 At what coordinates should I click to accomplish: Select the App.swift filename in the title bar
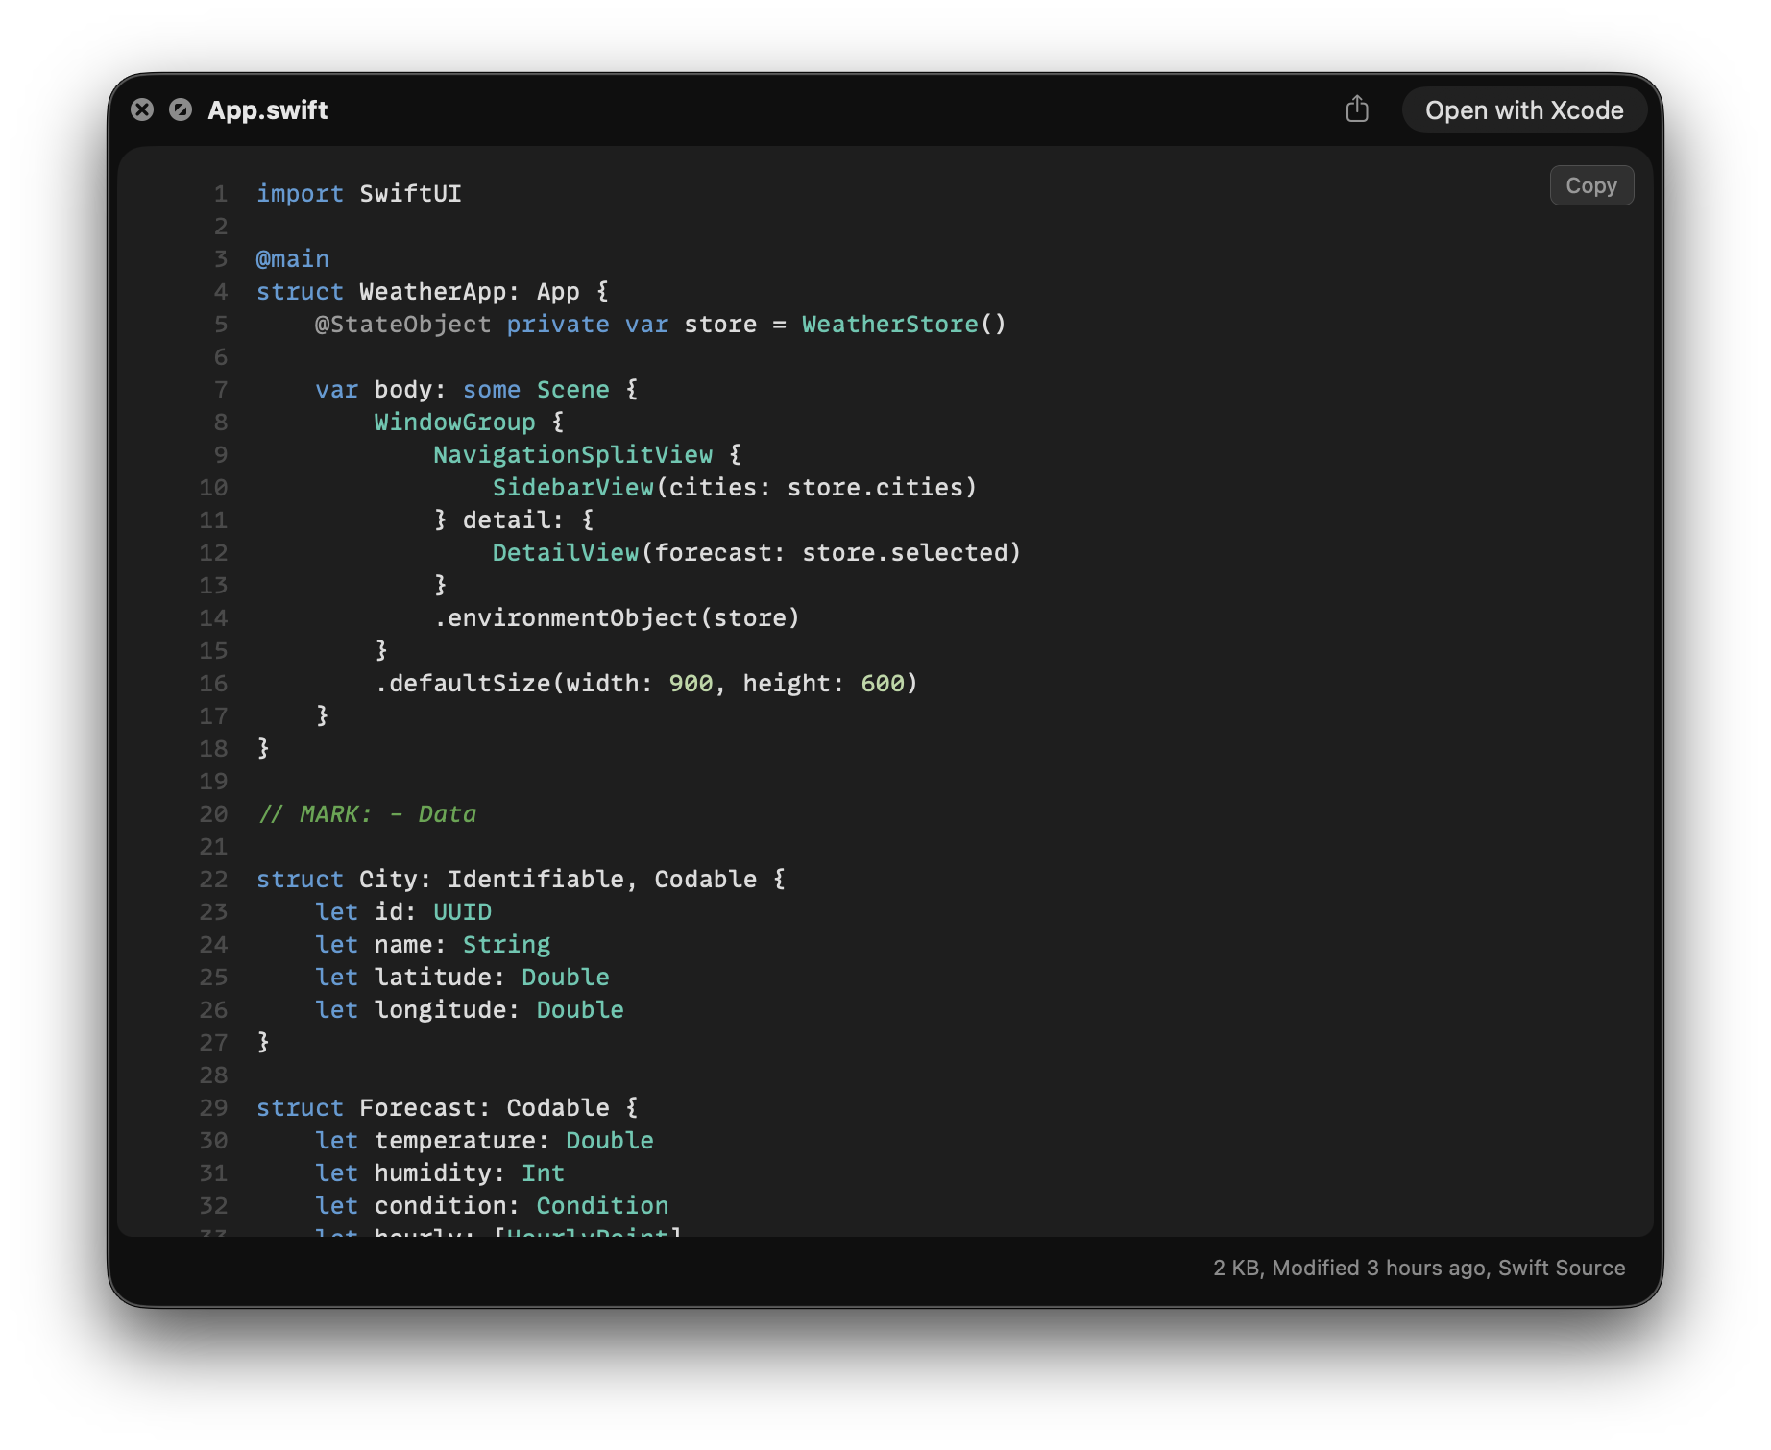click(269, 109)
